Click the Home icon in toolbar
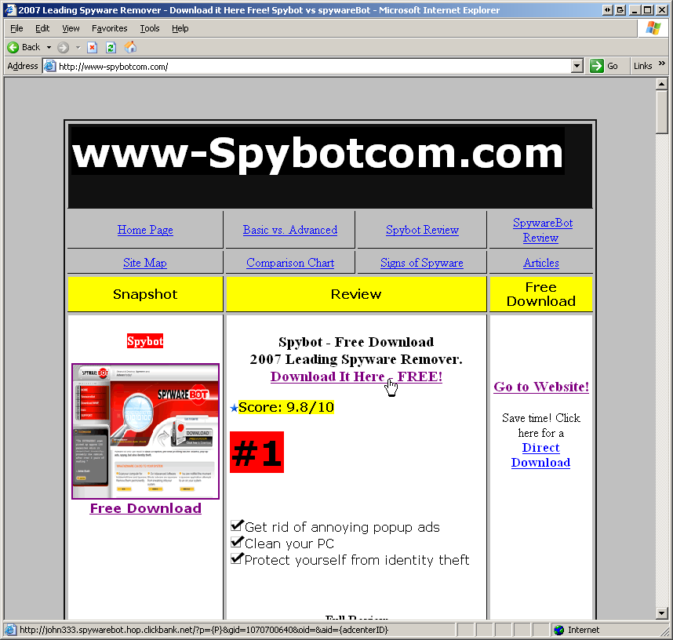 (130, 47)
